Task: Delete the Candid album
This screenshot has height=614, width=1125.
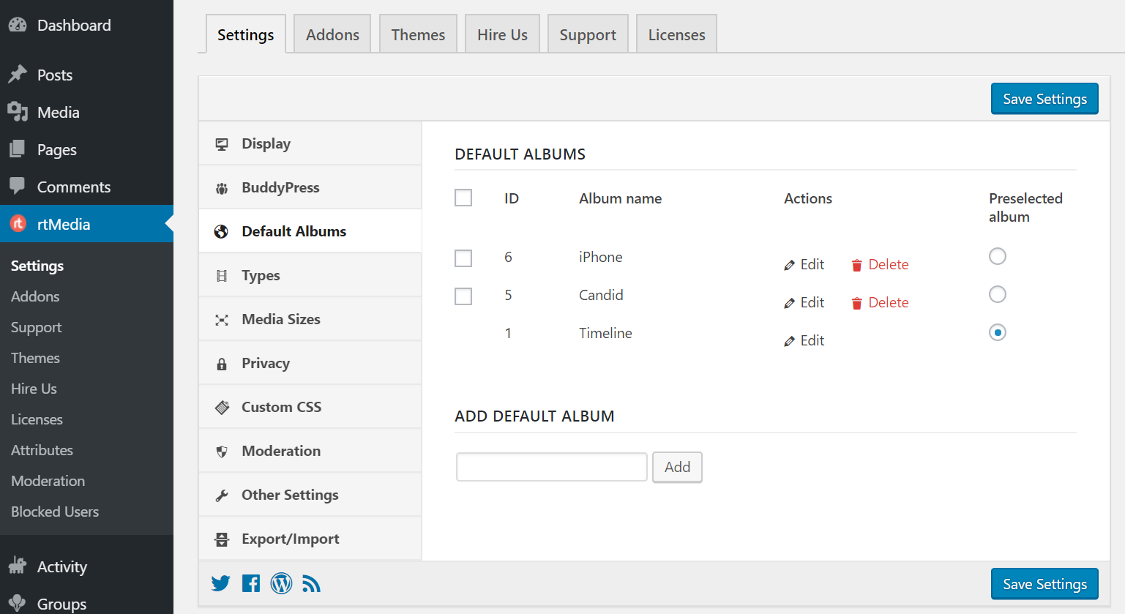Action: coord(880,302)
